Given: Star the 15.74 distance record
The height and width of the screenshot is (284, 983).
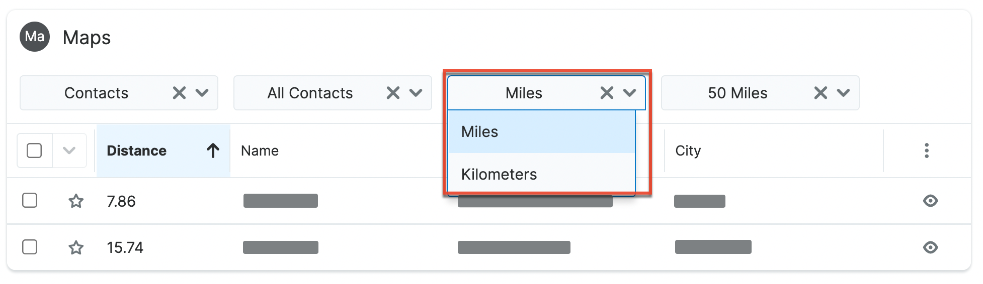Looking at the screenshot, I should click(76, 247).
